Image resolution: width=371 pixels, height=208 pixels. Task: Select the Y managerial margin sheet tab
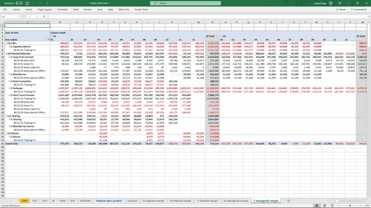pyautogui.click(x=266, y=201)
